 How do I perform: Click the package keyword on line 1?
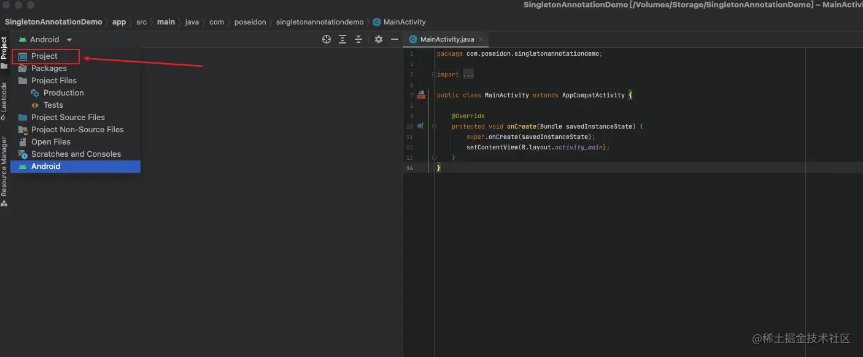click(450, 53)
